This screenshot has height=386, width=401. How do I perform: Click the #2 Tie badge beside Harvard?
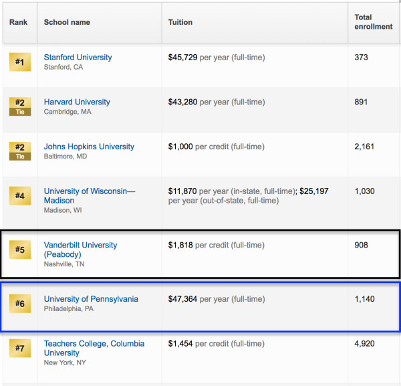[19, 106]
